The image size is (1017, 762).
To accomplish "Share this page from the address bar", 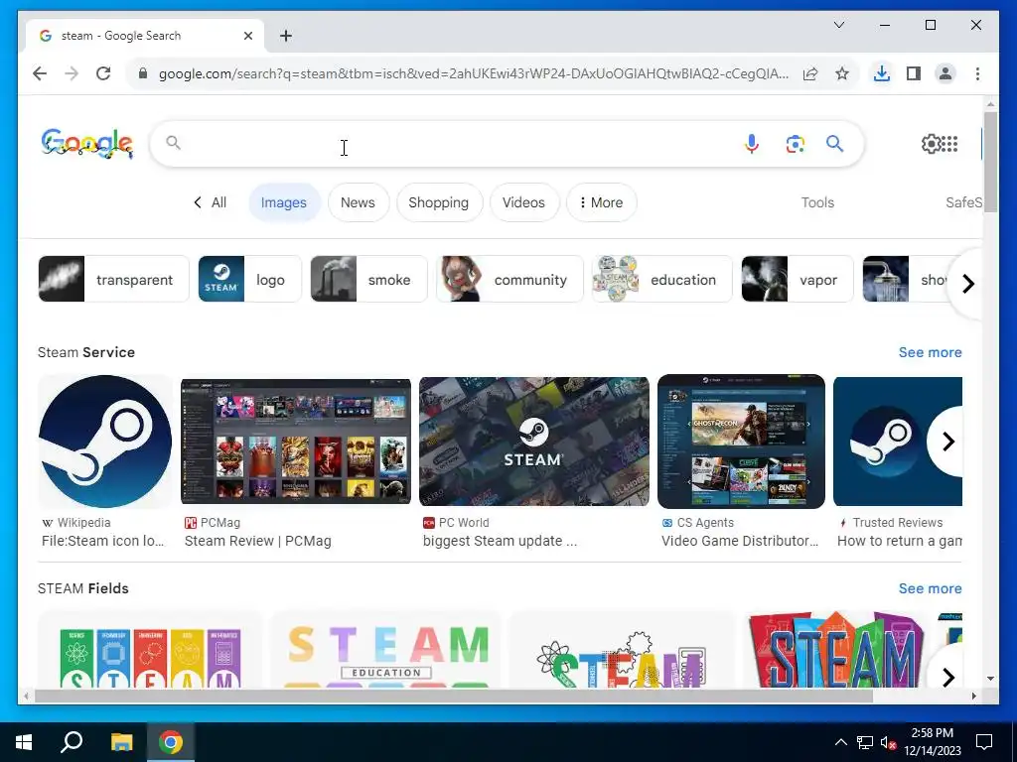I will pos(810,73).
